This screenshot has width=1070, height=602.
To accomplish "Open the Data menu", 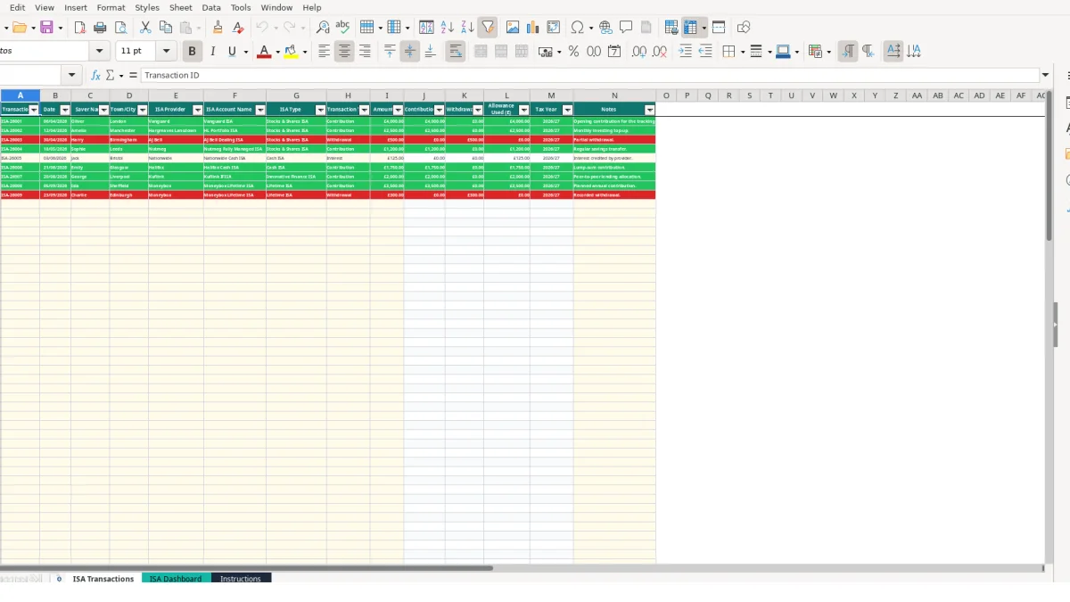I will pos(211,7).
